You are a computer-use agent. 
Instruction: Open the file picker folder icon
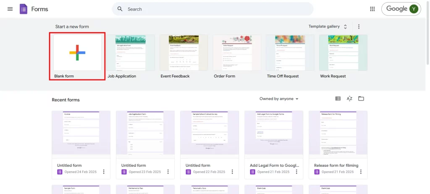tap(361, 98)
